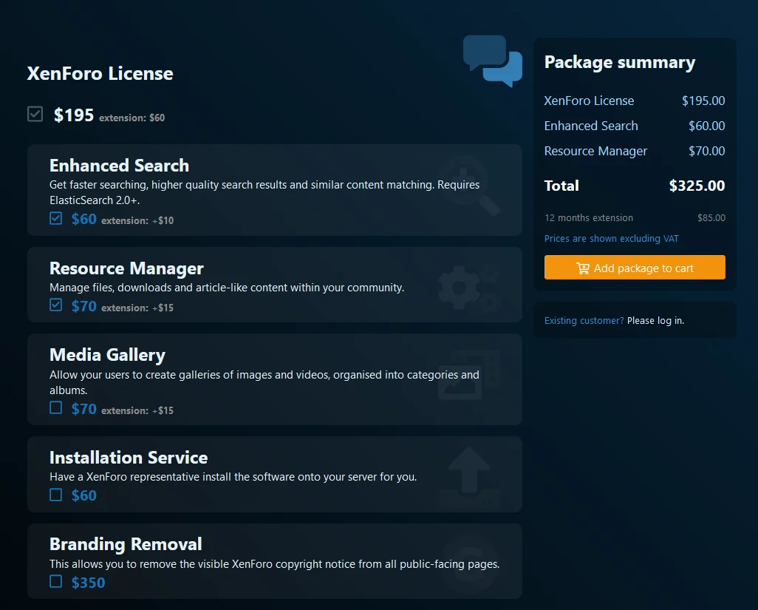This screenshot has height=610, width=758.
Task: Click the Media Gallery 'extension: +$15' note
Action: (137, 410)
